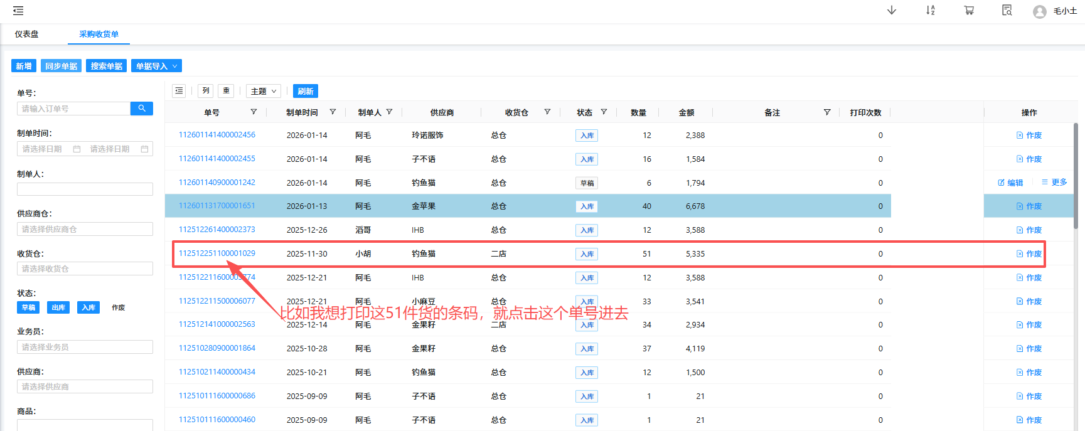The height and width of the screenshot is (431, 1085).
Task: Click the 刷新 refresh button
Action: 306,91
